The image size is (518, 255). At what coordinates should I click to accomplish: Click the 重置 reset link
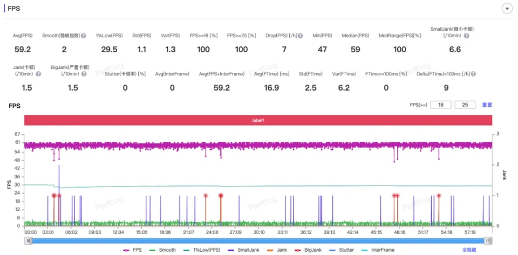[487, 105]
